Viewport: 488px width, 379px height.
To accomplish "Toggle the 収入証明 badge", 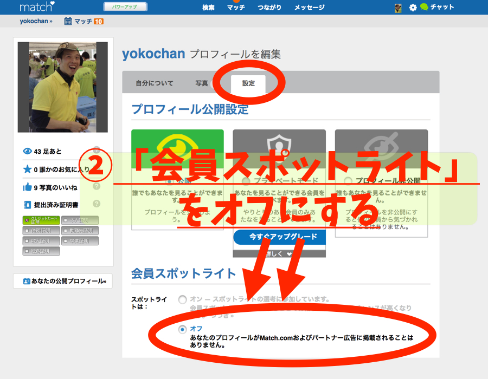I will click(x=41, y=241).
